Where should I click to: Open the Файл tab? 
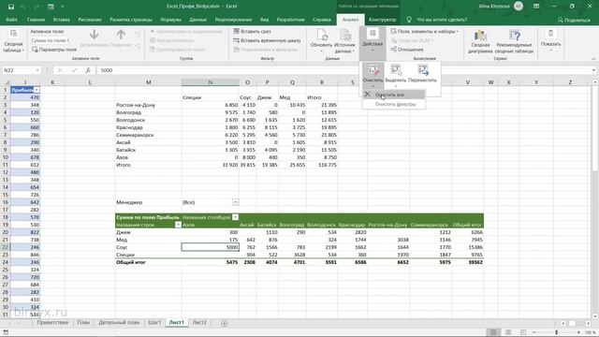tap(11, 20)
